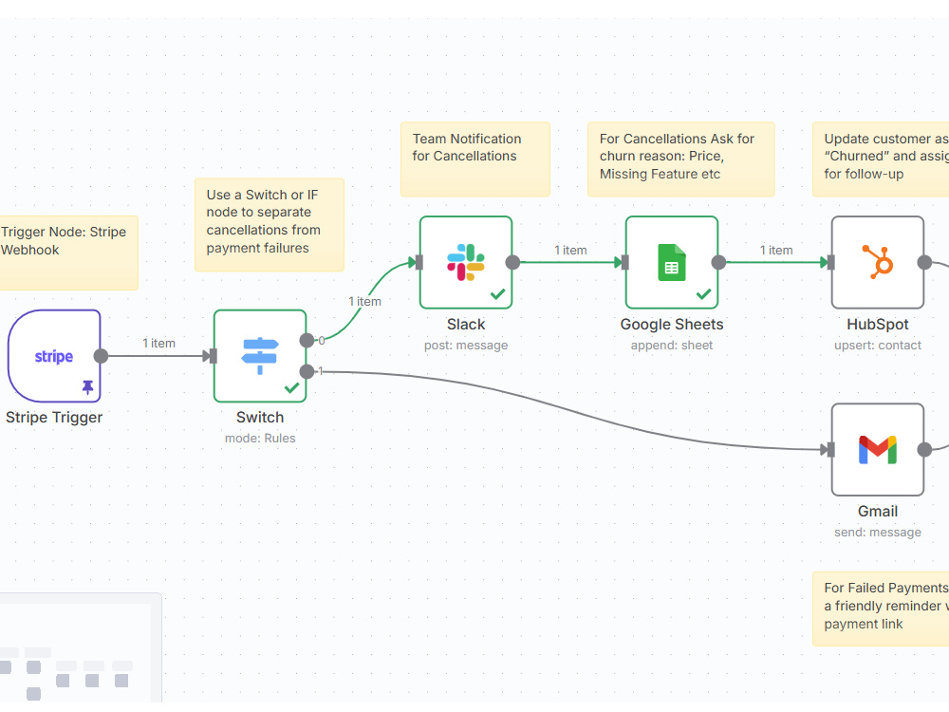The width and height of the screenshot is (949, 712).
Task: Click the 'Google Sheets' node name label
Action: click(672, 325)
